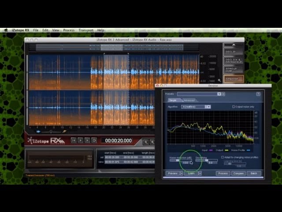Viewport: 282px width, 212px height.
Task: Open the Remove Hum module
Action: (234, 70)
